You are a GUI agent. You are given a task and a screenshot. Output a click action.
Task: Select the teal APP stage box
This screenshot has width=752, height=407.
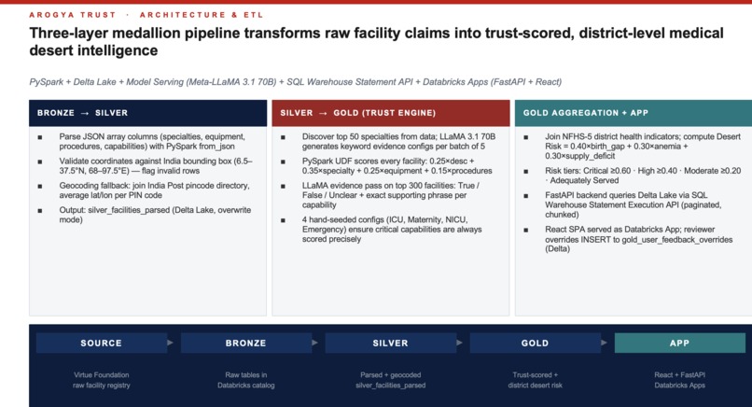coord(679,344)
